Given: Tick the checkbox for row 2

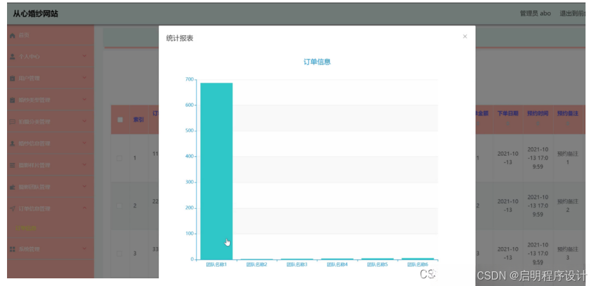Looking at the screenshot, I should click(119, 206).
